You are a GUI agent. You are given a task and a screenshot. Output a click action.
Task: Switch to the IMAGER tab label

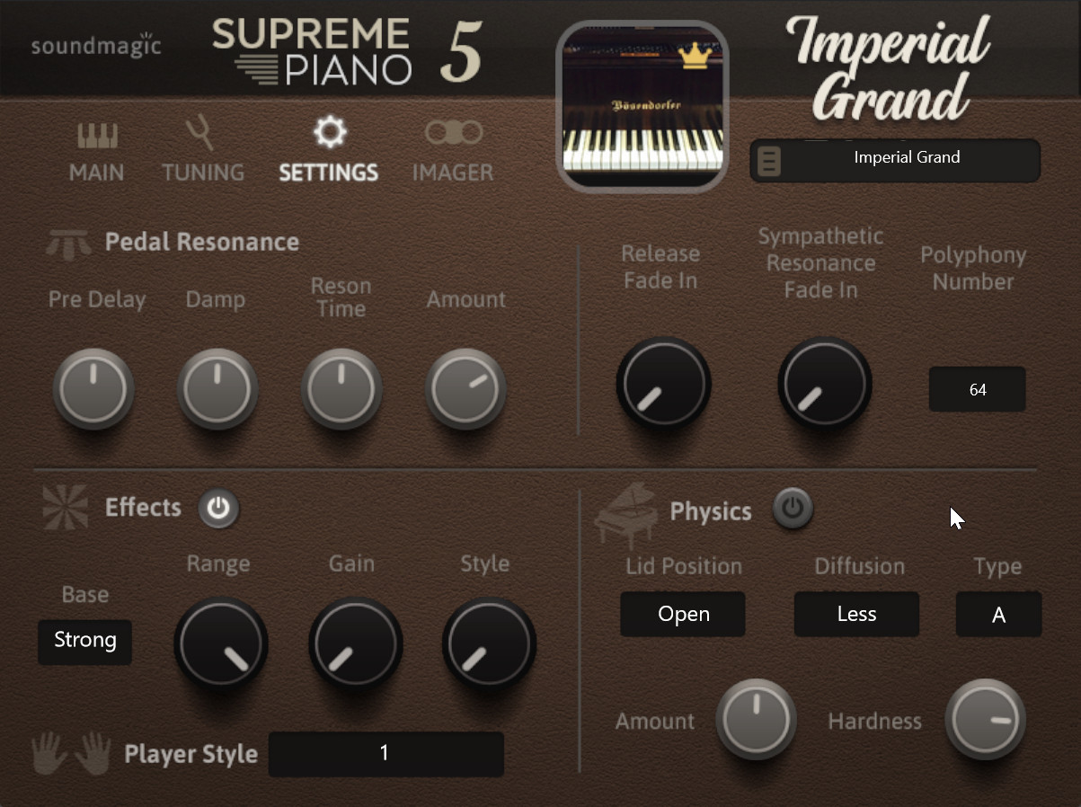click(453, 173)
